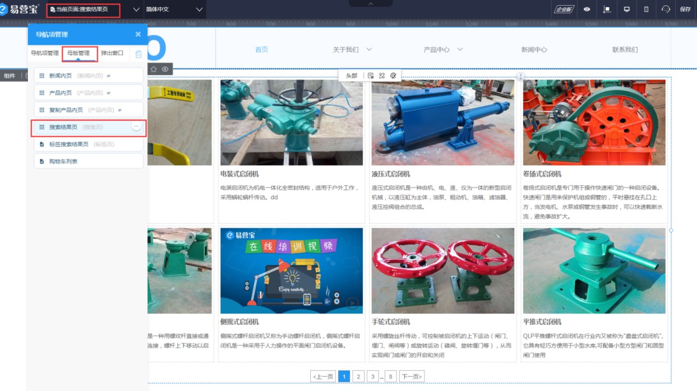Switch to desktop view icon

coord(627,9)
